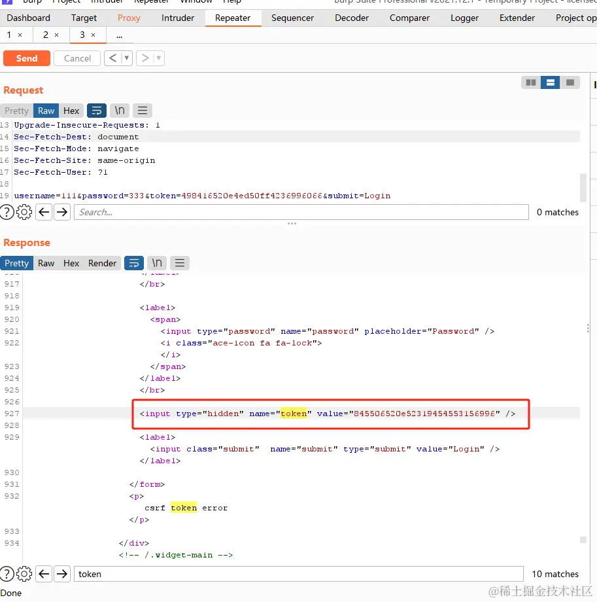597x602 pixels.
Task: Open the Logger tab
Action: tap(464, 18)
